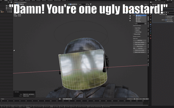This screenshot has width=174, height=108.
Task: Click the Start frame field
Action: (139, 99)
